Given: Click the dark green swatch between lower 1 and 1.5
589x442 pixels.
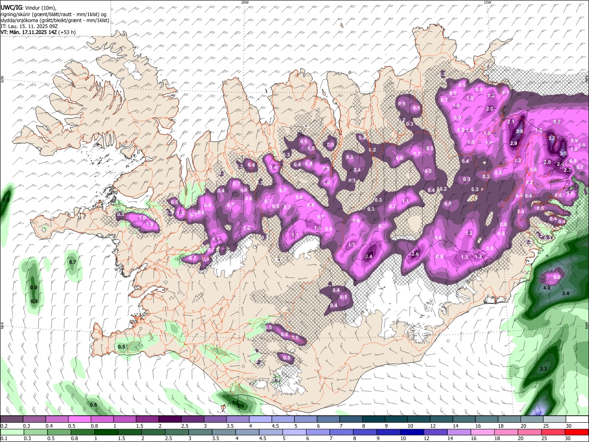Looking at the screenshot, I should (105, 432).
